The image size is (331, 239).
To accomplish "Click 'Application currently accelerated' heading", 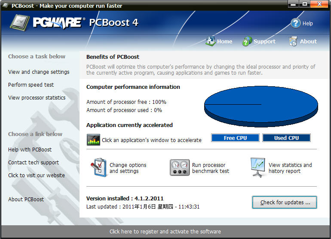I will coord(129,125).
